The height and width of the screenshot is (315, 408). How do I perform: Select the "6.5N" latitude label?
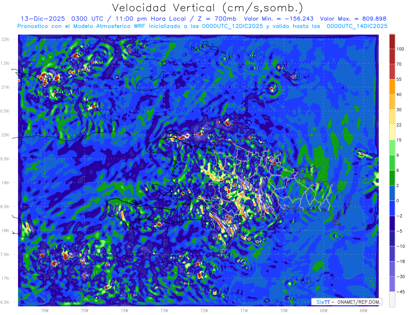(5, 302)
